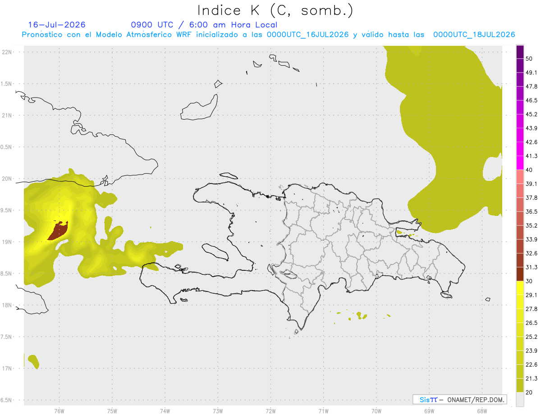The width and height of the screenshot is (541, 417).
Task: Click the dark brown K-index maximum near Cuba
Action: pyautogui.click(x=58, y=231)
